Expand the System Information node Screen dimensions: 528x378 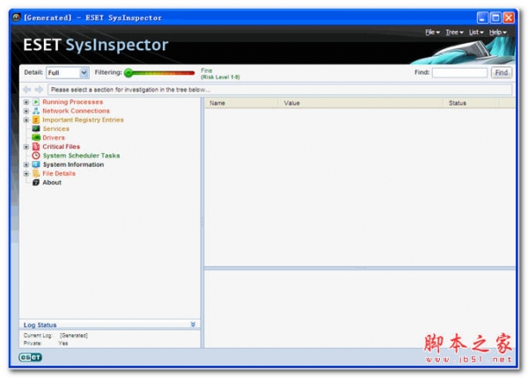pyautogui.click(x=26, y=164)
